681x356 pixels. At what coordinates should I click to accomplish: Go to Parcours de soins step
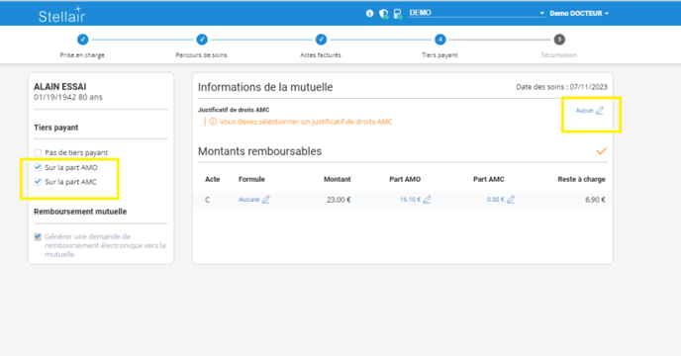202,40
